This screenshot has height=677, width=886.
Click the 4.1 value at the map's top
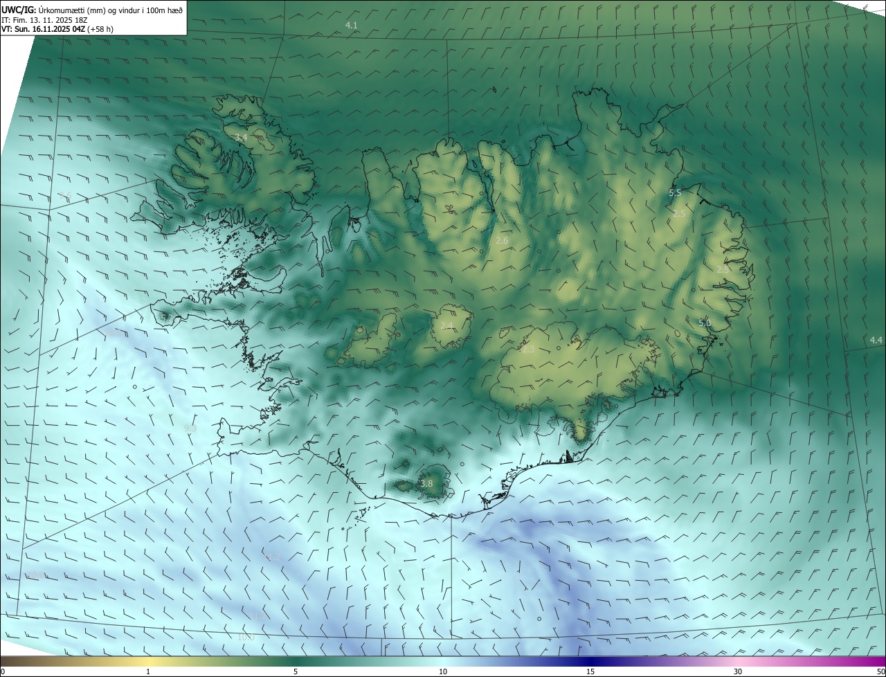pyautogui.click(x=352, y=25)
